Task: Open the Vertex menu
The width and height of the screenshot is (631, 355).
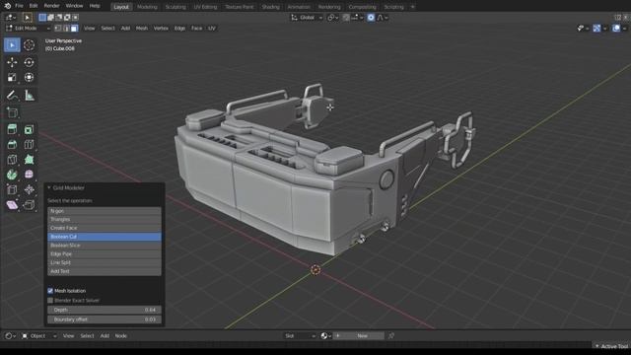Action: tap(161, 29)
